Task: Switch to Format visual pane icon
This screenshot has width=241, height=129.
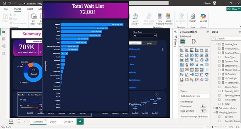Action: [194, 41]
